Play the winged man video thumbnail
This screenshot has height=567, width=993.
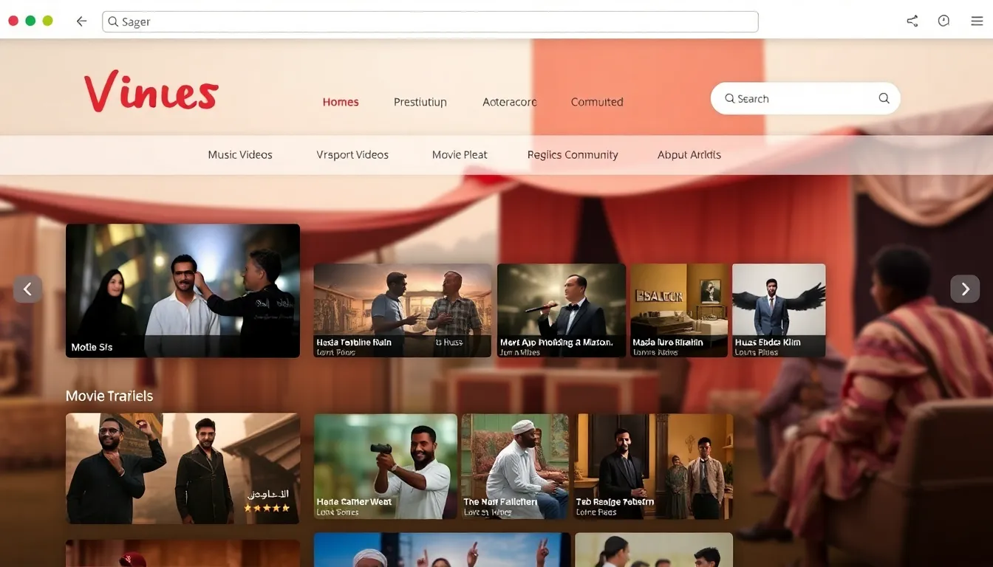click(779, 310)
